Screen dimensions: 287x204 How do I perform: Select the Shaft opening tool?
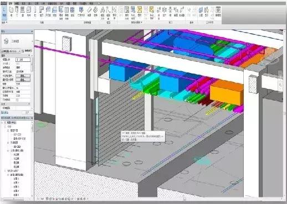165,12
